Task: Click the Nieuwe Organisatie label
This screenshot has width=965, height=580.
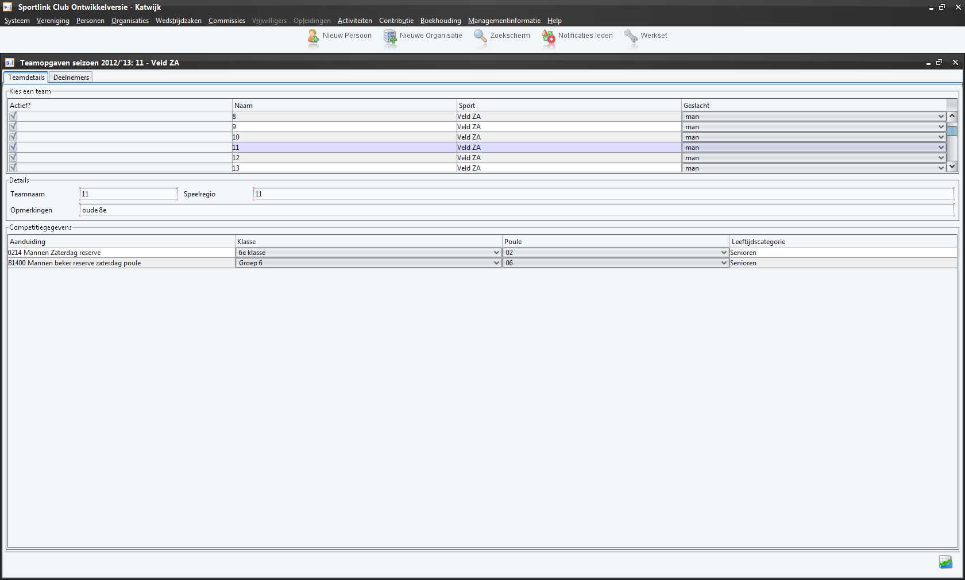Action: point(431,36)
